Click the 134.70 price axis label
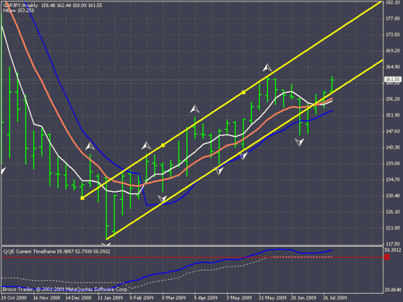Viewport: 403px width, 302px height. tap(393, 180)
